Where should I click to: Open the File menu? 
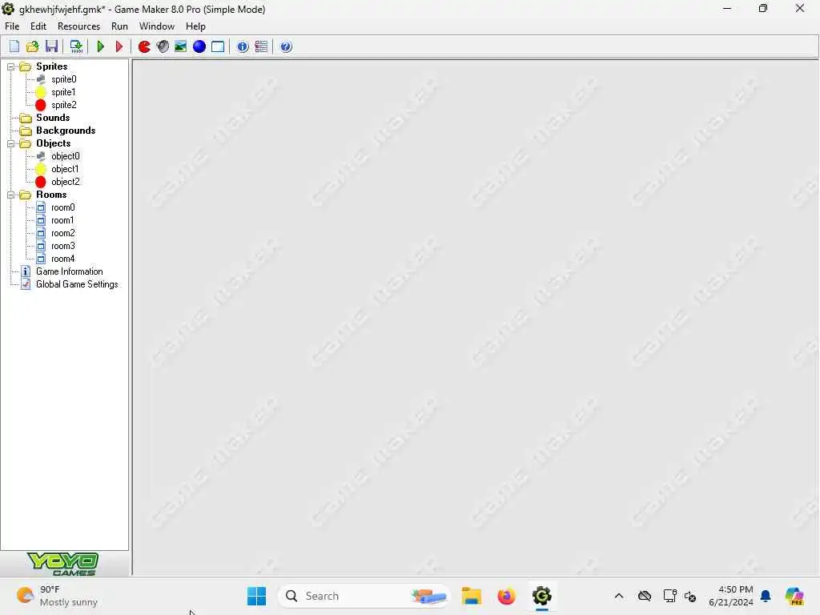click(x=12, y=26)
